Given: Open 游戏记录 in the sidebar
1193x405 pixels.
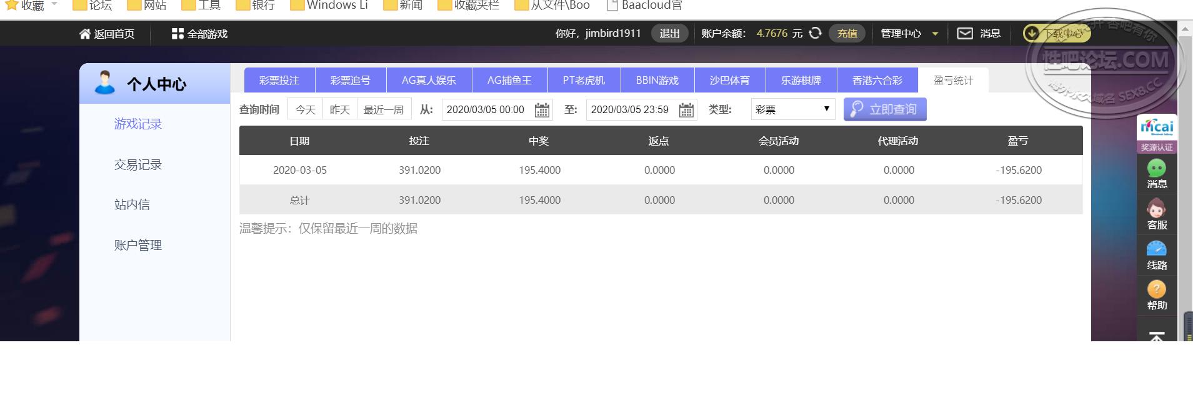Looking at the screenshot, I should 138,124.
